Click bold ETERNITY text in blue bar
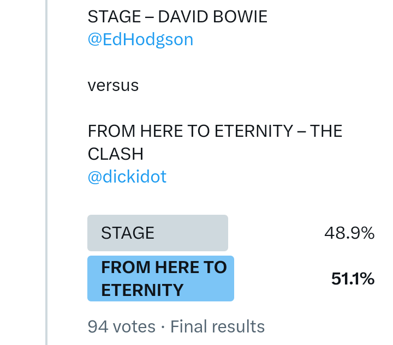Image resolution: width=393 pixels, height=345 pixels. pos(142,290)
